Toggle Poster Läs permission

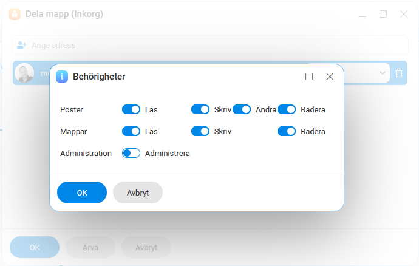[x=131, y=109]
